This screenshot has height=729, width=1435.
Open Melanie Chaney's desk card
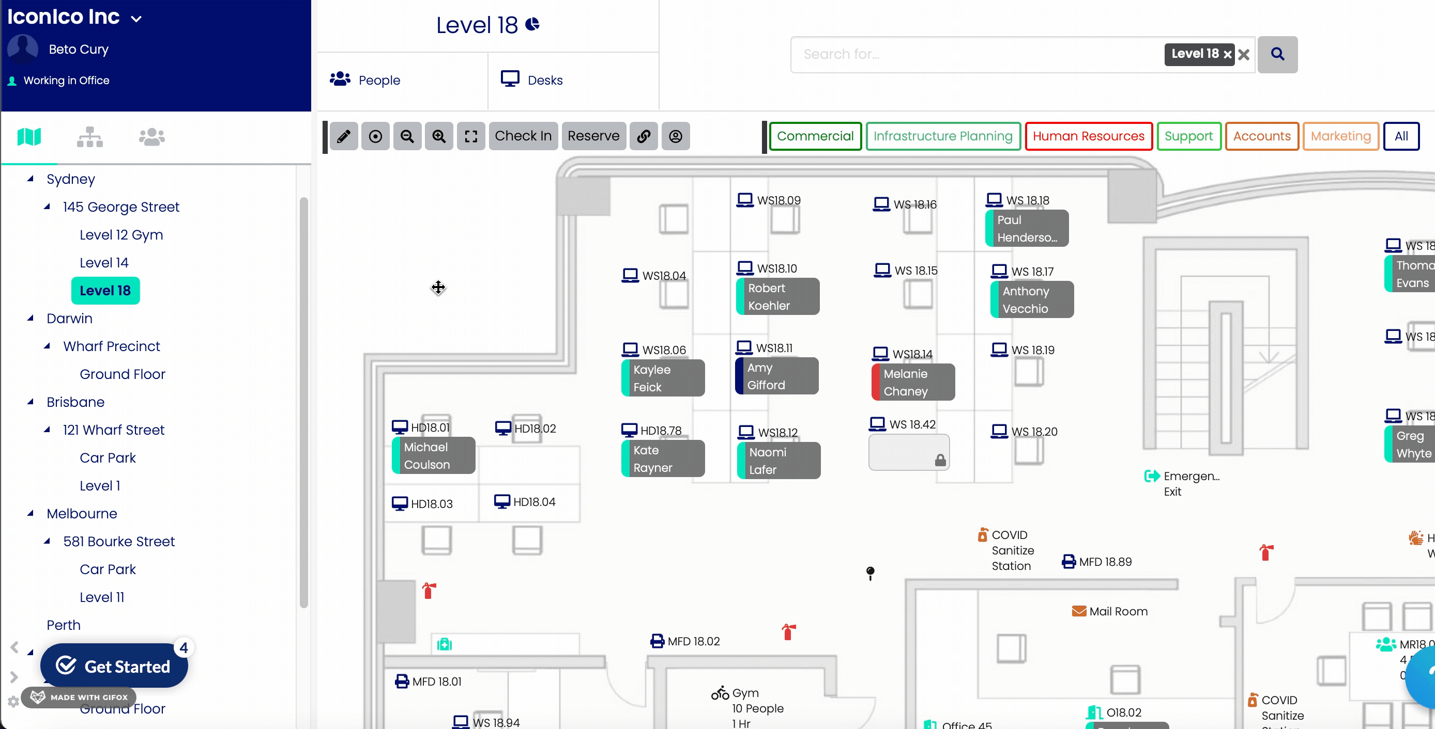point(913,382)
